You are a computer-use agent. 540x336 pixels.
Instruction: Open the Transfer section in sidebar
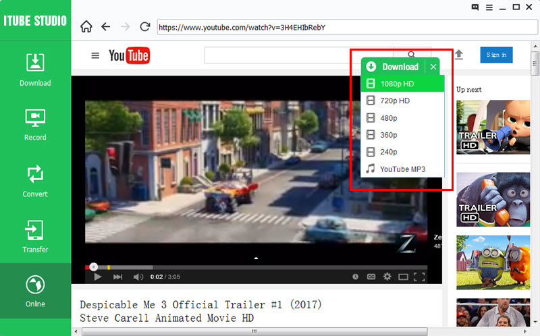[x=35, y=237]
